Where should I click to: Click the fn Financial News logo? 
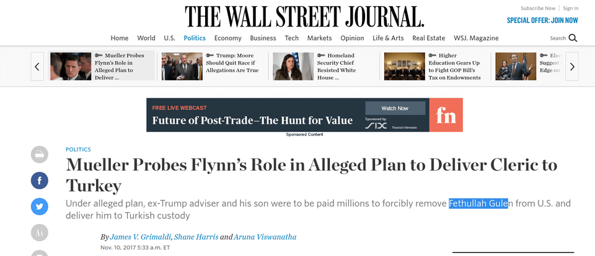[446, 115]
